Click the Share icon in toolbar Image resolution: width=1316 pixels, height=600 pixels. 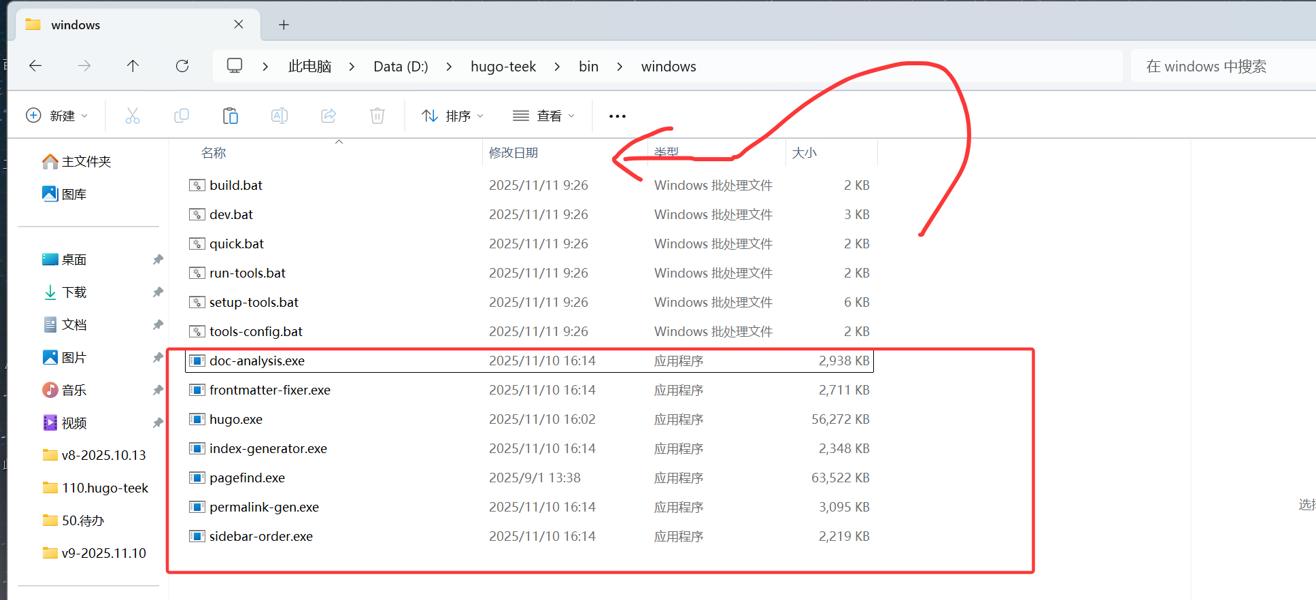click(328, 116)
